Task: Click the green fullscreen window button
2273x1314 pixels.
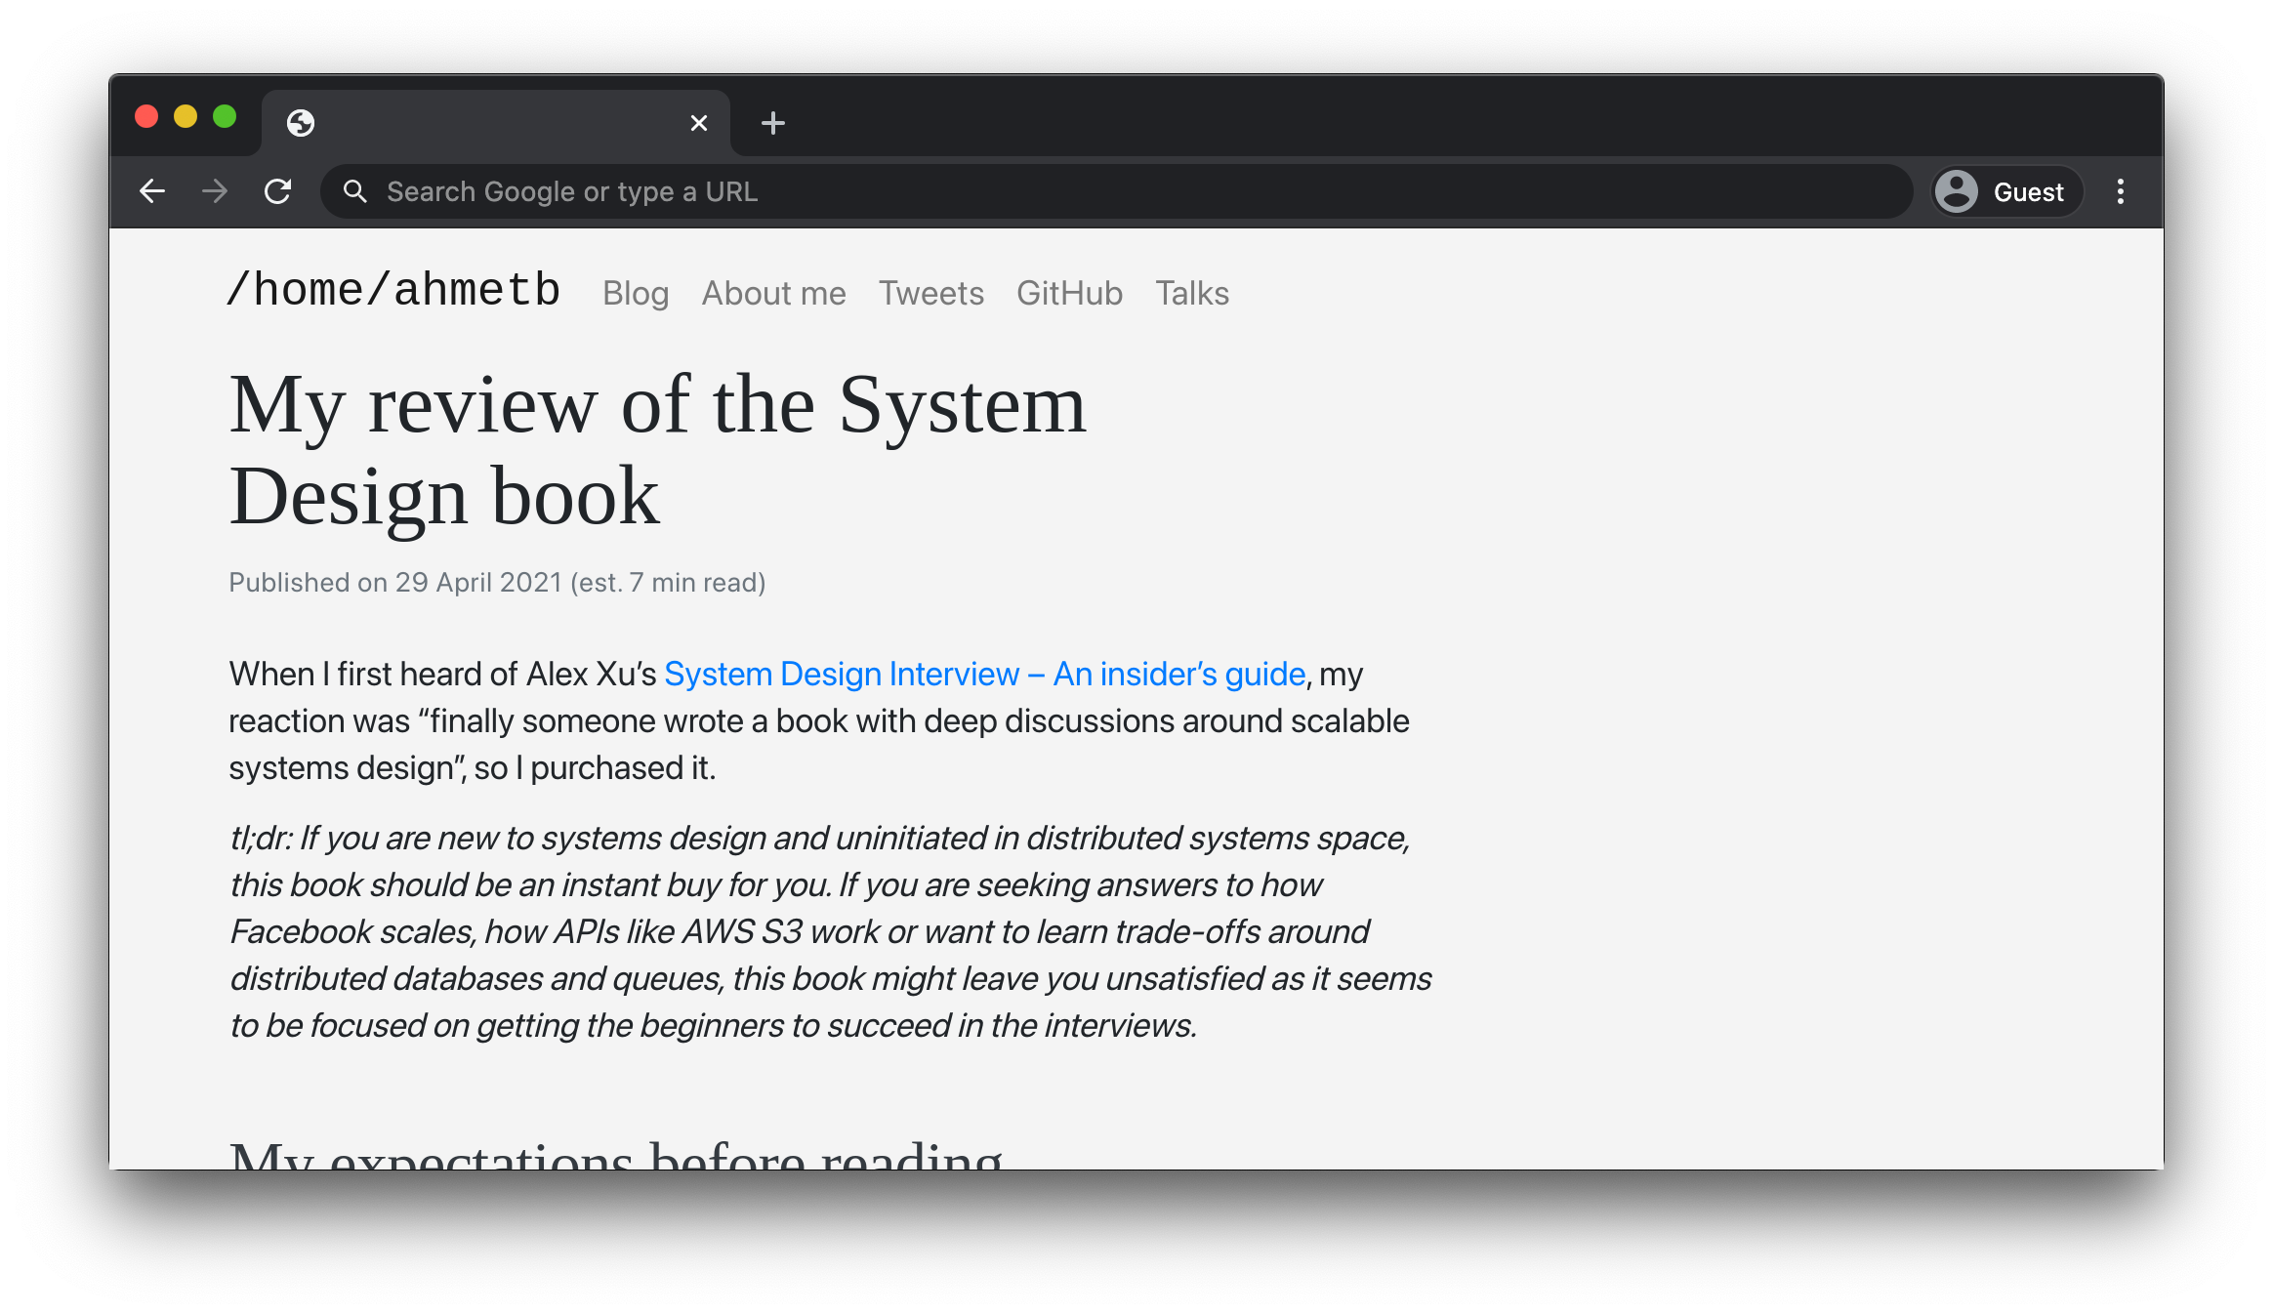Action: (x=225, y=117)
